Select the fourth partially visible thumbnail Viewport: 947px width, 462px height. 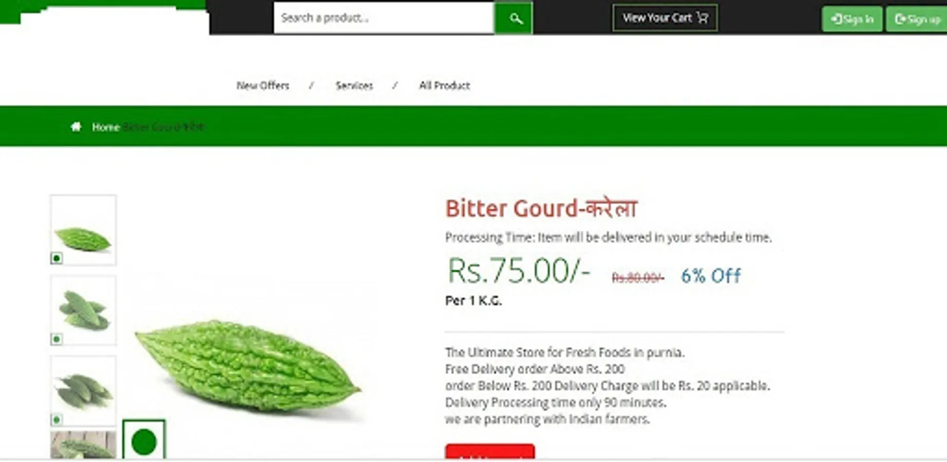click(83, 445)
